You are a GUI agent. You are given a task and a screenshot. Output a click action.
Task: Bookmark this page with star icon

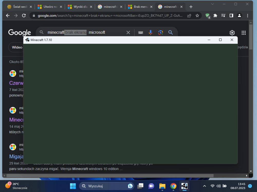tap(197, 16)
